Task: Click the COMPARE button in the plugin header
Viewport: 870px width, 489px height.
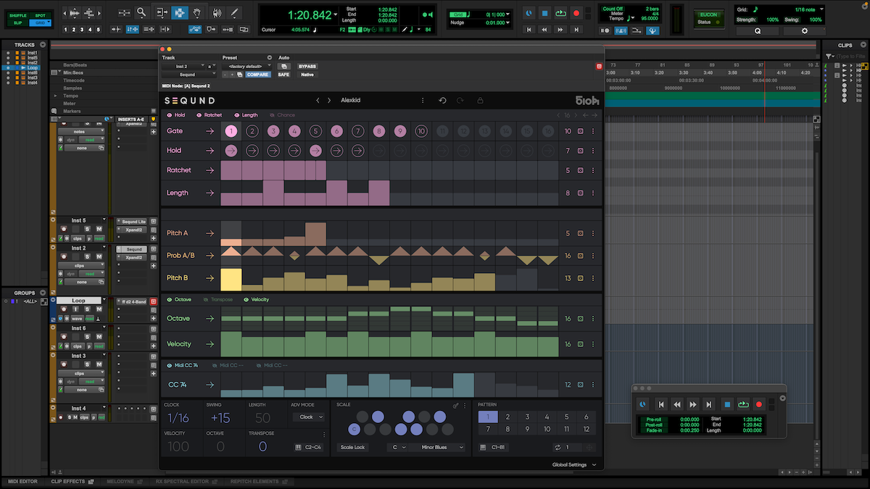Action: (257, 74)
